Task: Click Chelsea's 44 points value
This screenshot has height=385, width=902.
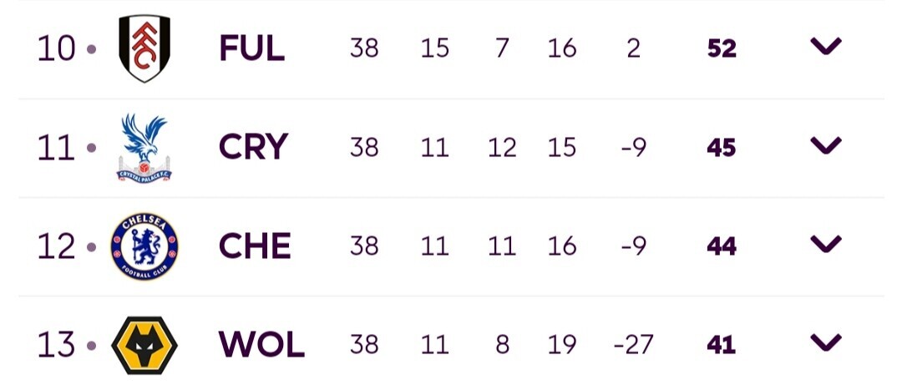Action: click(x=722, y=246)
